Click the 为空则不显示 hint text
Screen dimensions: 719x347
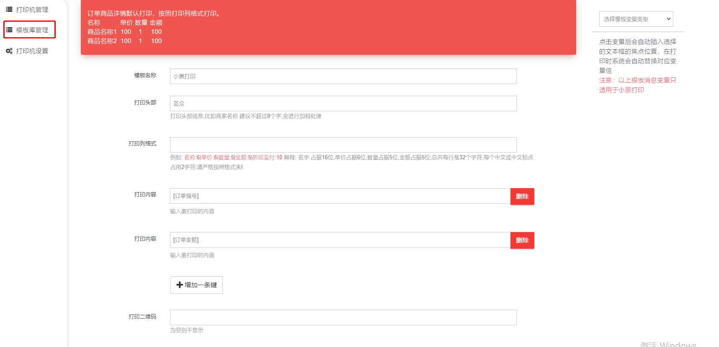click(x=187, y=330)
